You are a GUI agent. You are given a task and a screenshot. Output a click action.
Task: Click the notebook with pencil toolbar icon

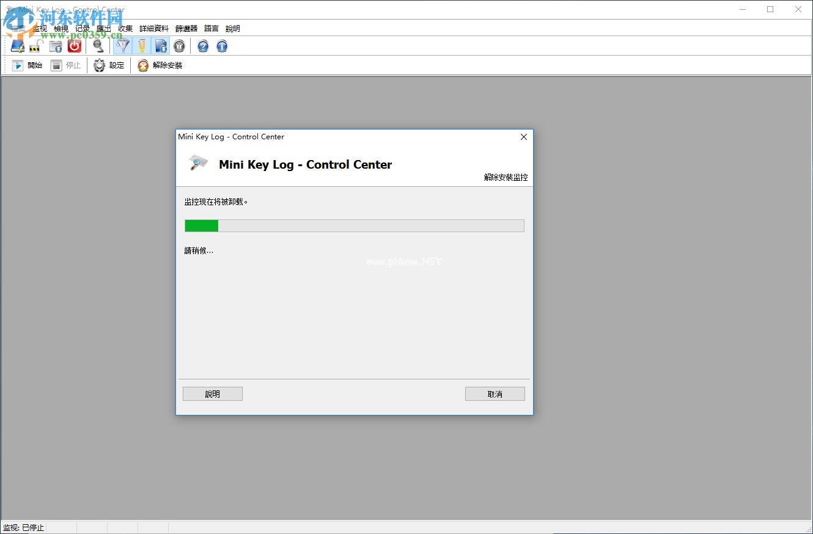(x=17, y=46)
